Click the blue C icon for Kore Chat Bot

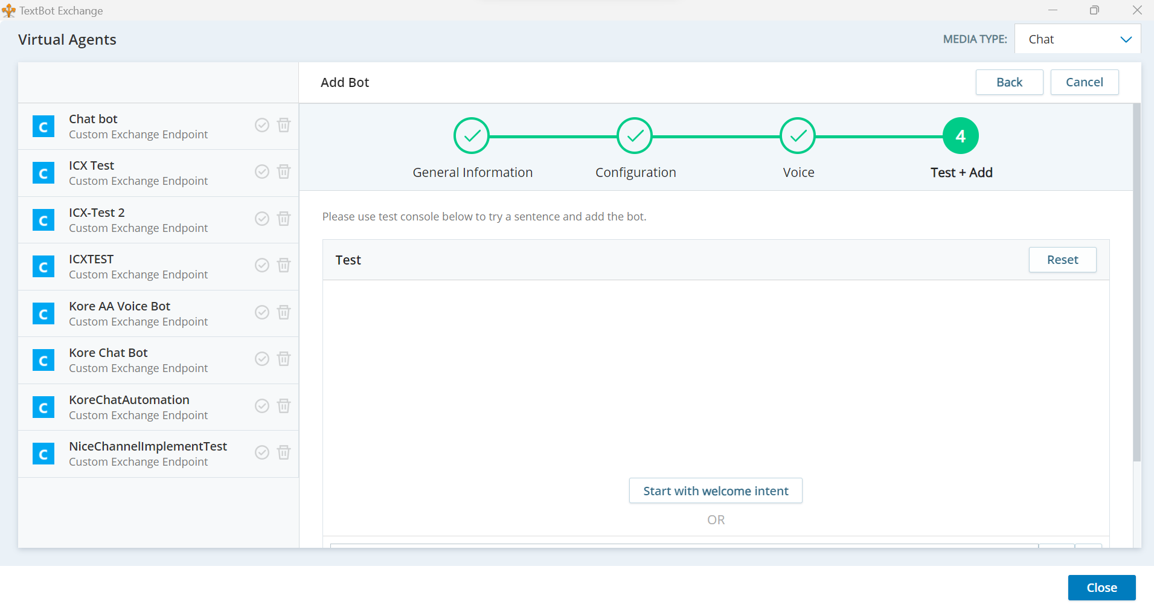43,361
